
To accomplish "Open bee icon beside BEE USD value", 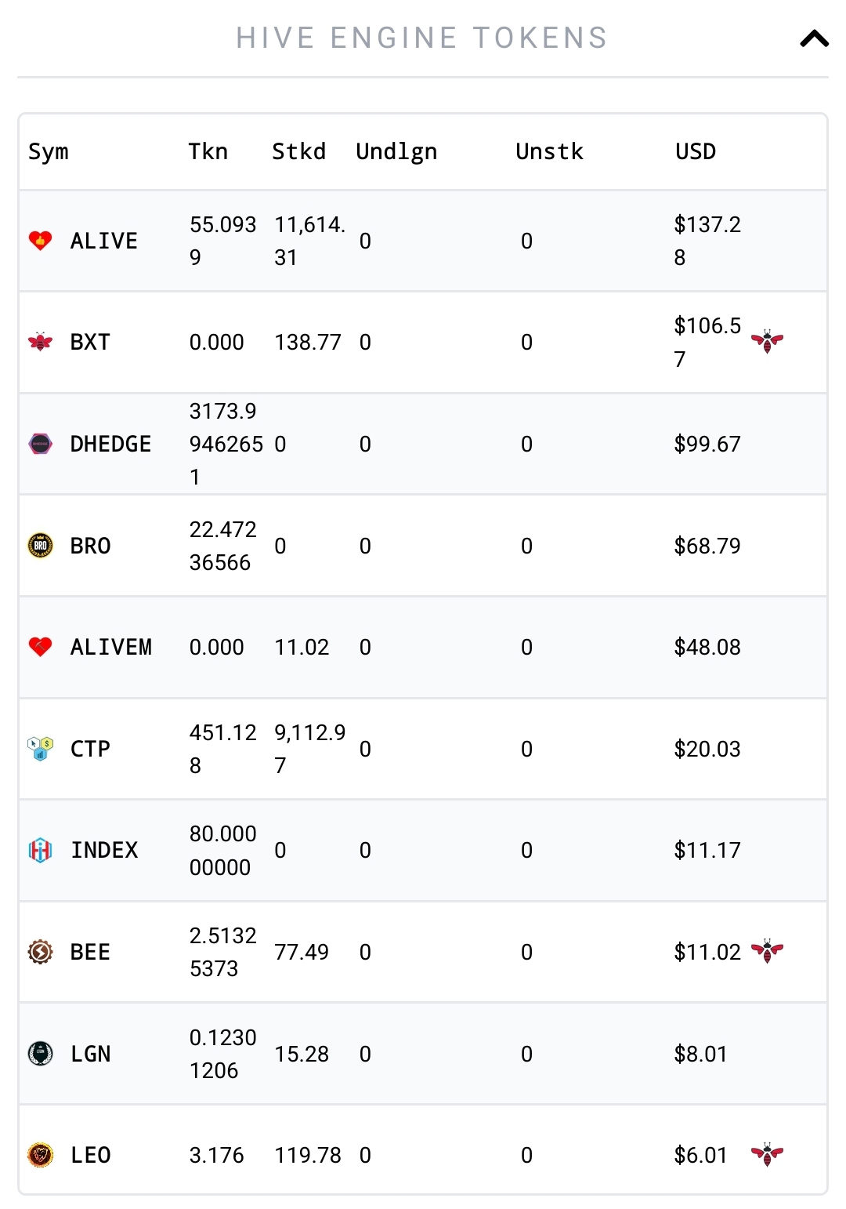I will coord(767,951).
